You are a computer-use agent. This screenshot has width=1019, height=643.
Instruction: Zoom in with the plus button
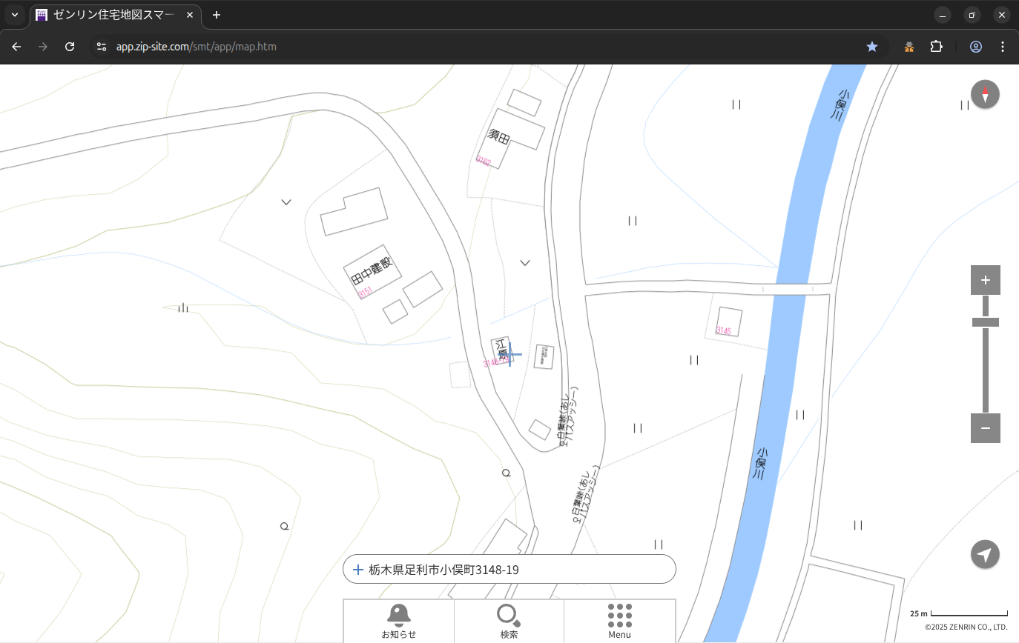point(985,280)
